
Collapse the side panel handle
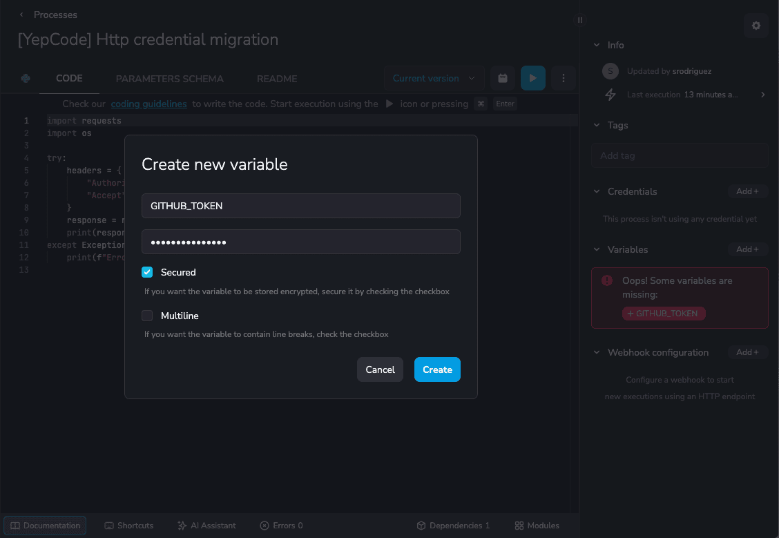(x=580, y=20)
